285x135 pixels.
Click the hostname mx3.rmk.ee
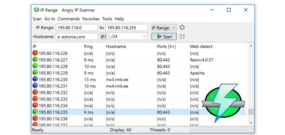point(117,80)
